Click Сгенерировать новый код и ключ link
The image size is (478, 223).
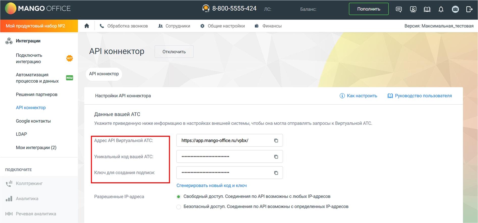[x=211, y=186]
